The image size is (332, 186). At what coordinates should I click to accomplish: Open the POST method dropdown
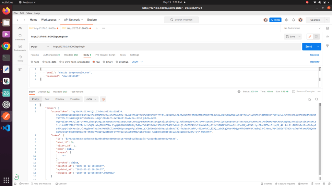(40, 46)
